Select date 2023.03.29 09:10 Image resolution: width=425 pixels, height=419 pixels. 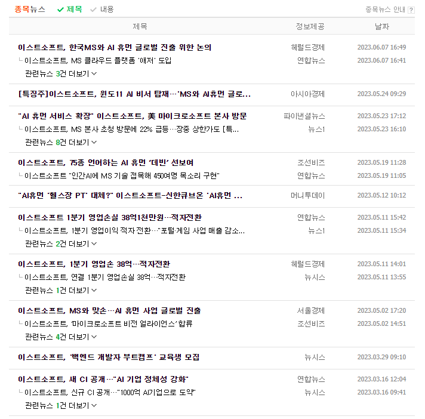click(x=381, y=357)
